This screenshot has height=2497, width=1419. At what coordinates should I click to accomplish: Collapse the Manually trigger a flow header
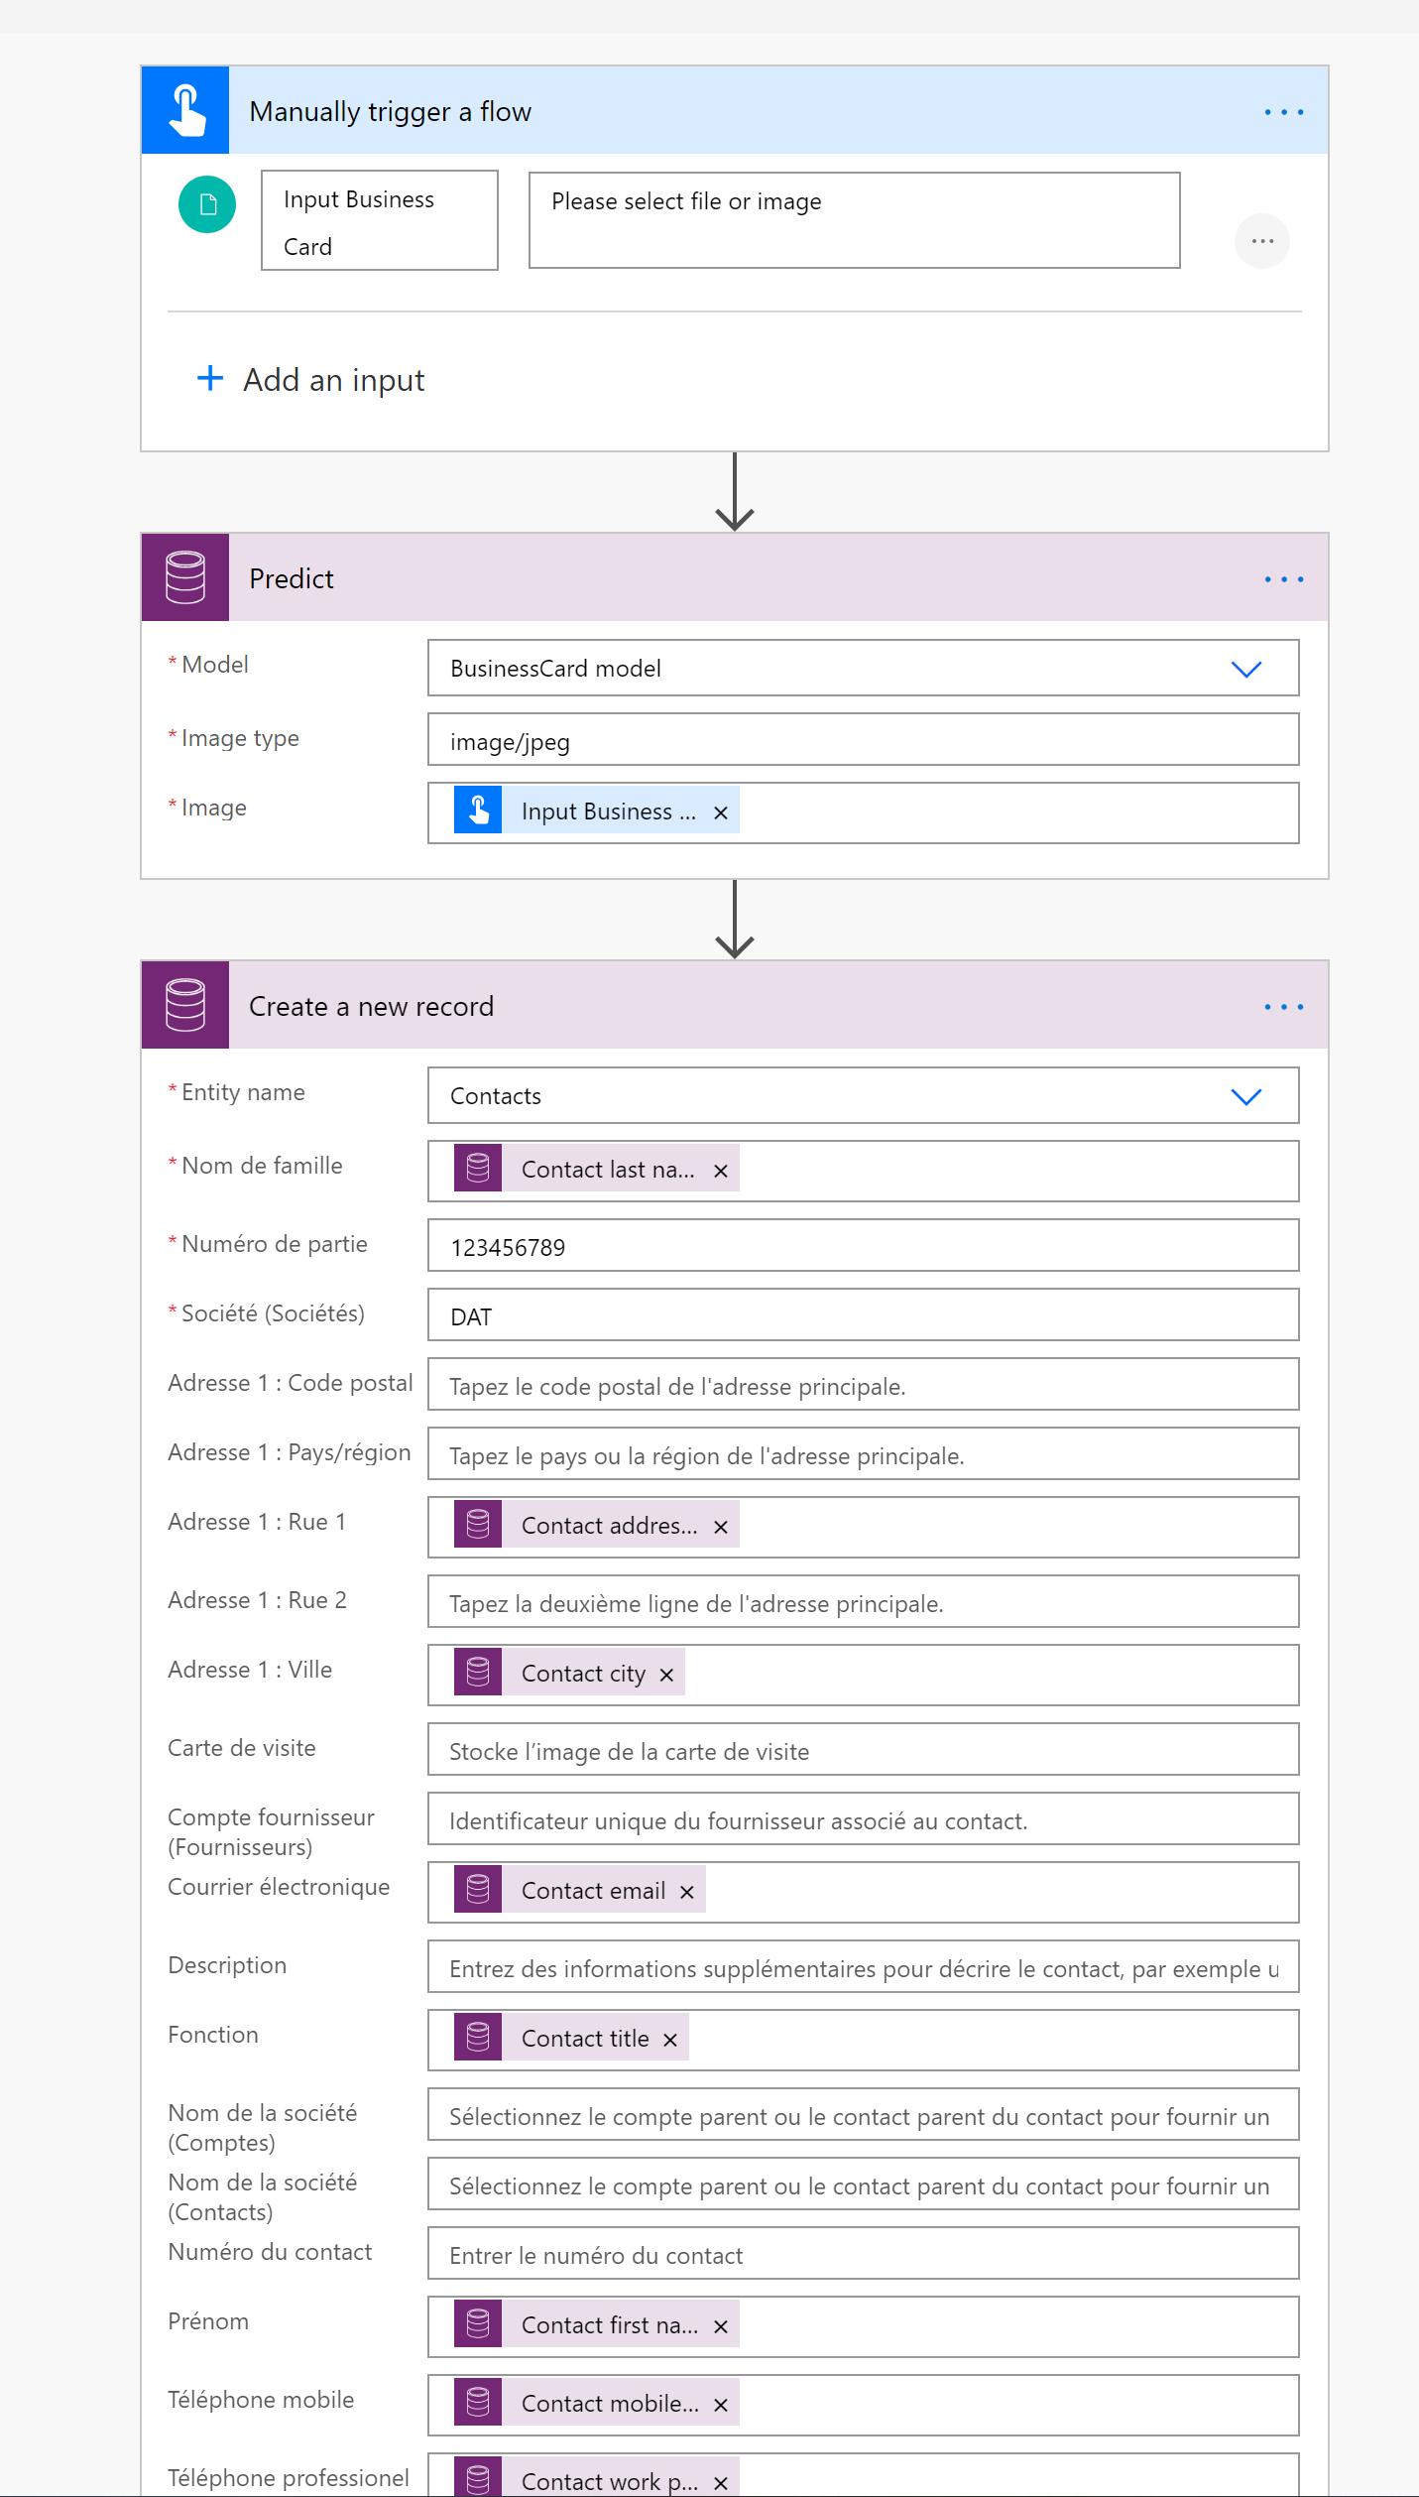(x=735, y=110)
